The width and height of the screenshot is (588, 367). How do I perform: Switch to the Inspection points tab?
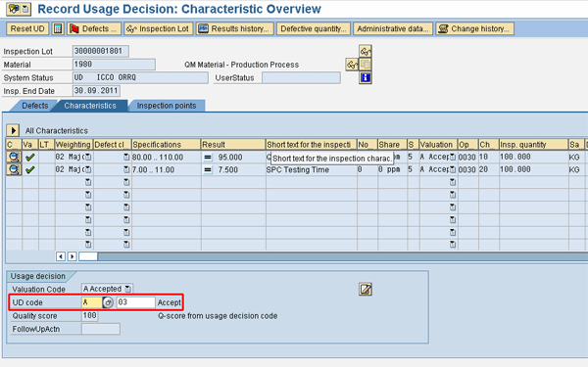167,106
